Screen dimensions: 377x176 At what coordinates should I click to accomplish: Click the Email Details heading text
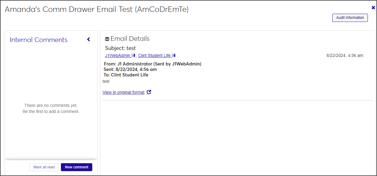(x=130, y=39)
